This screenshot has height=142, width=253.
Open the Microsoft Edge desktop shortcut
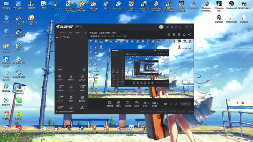tap(6, 62)
